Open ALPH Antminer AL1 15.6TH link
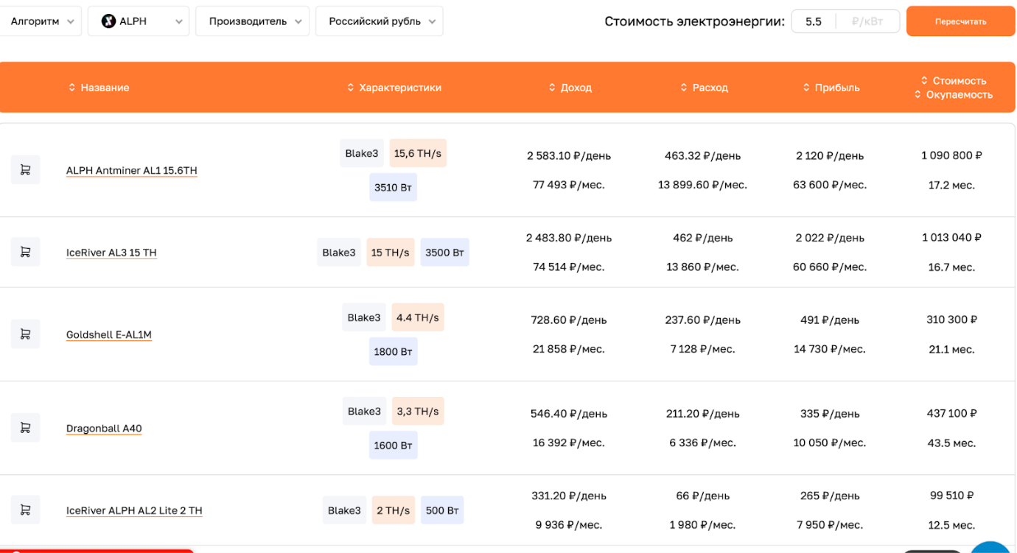 tap(132, 171)
